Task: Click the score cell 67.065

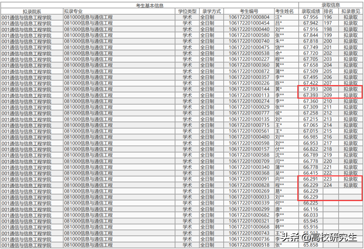Action: pos(311,125)
